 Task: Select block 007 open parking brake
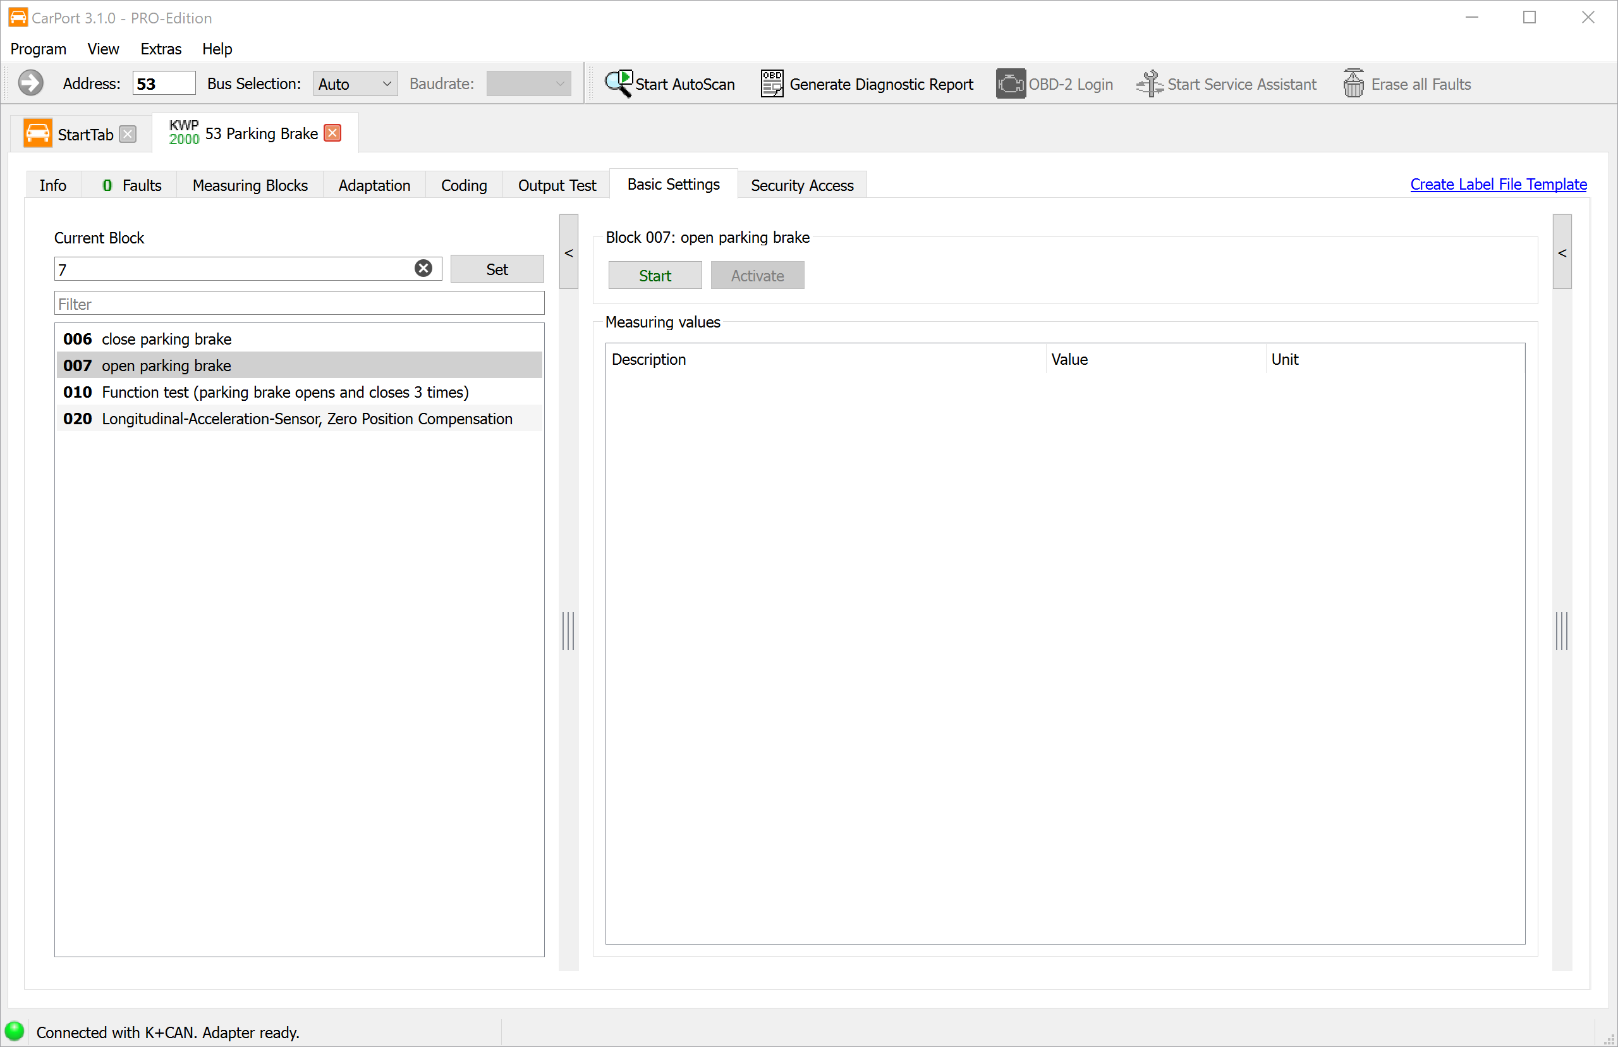300,365
